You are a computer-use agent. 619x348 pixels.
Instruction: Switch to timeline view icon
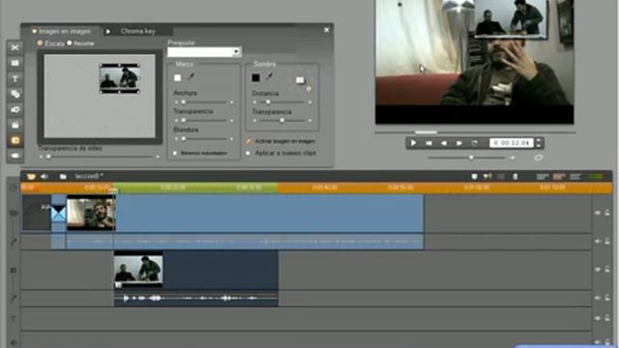coord(559,176)
